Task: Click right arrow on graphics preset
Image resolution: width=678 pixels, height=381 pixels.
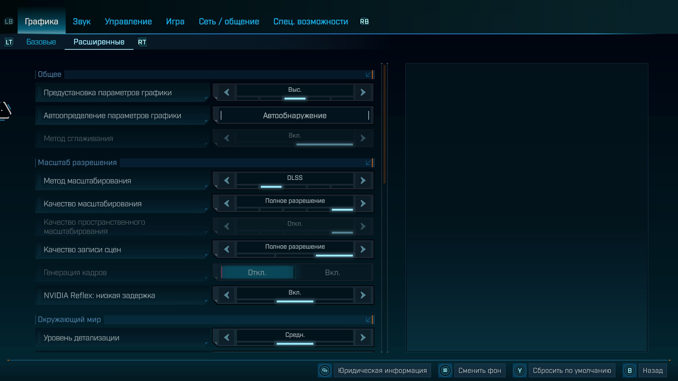Action: tap(363, 92)
